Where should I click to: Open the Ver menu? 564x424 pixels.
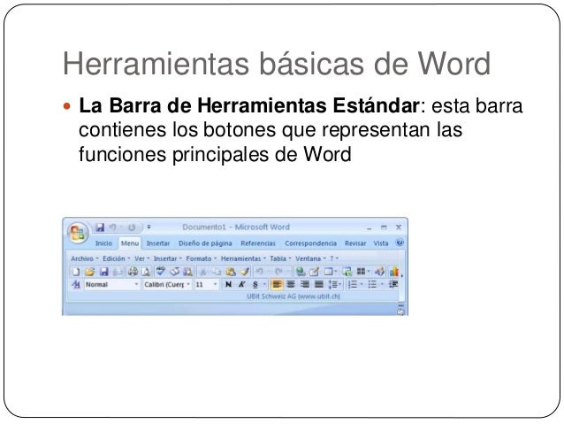pos(141,258)
